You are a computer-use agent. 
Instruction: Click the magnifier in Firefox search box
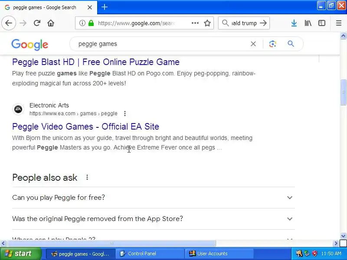coord(225,23)
